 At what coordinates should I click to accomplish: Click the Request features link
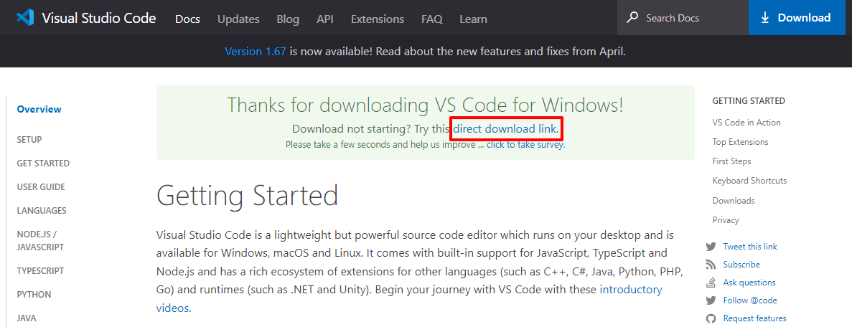pyautogui.click(x=754, y=318)
